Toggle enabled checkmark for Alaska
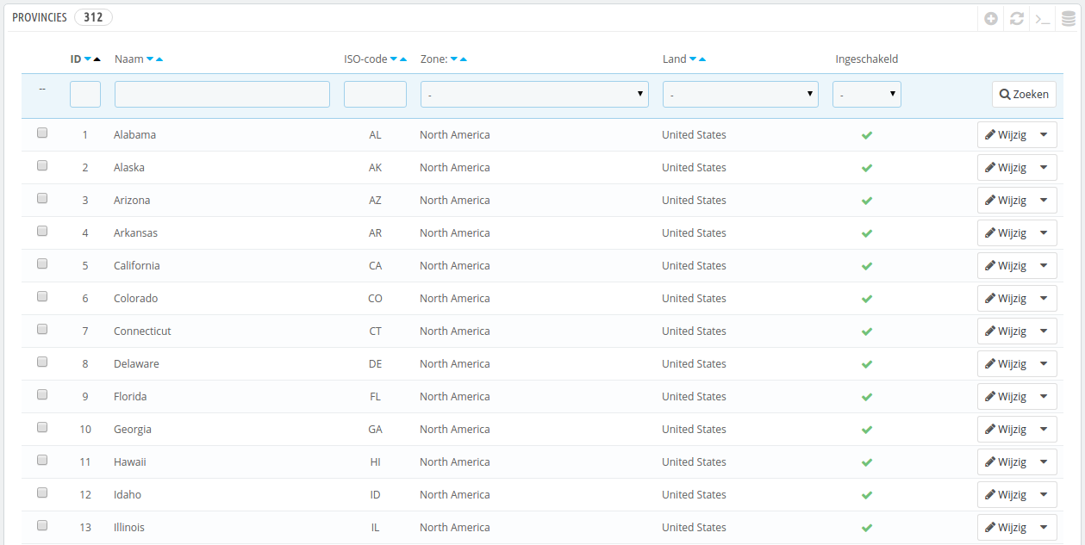 867,168
